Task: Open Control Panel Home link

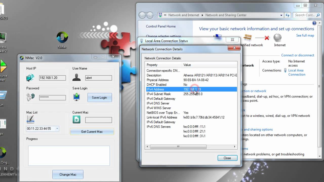Action: click(161, 26)
